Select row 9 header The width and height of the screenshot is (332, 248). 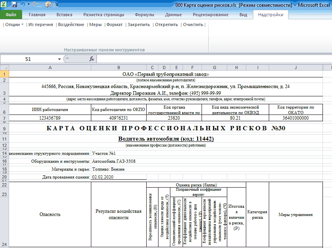pyautogui.click(x=4, y=128)
